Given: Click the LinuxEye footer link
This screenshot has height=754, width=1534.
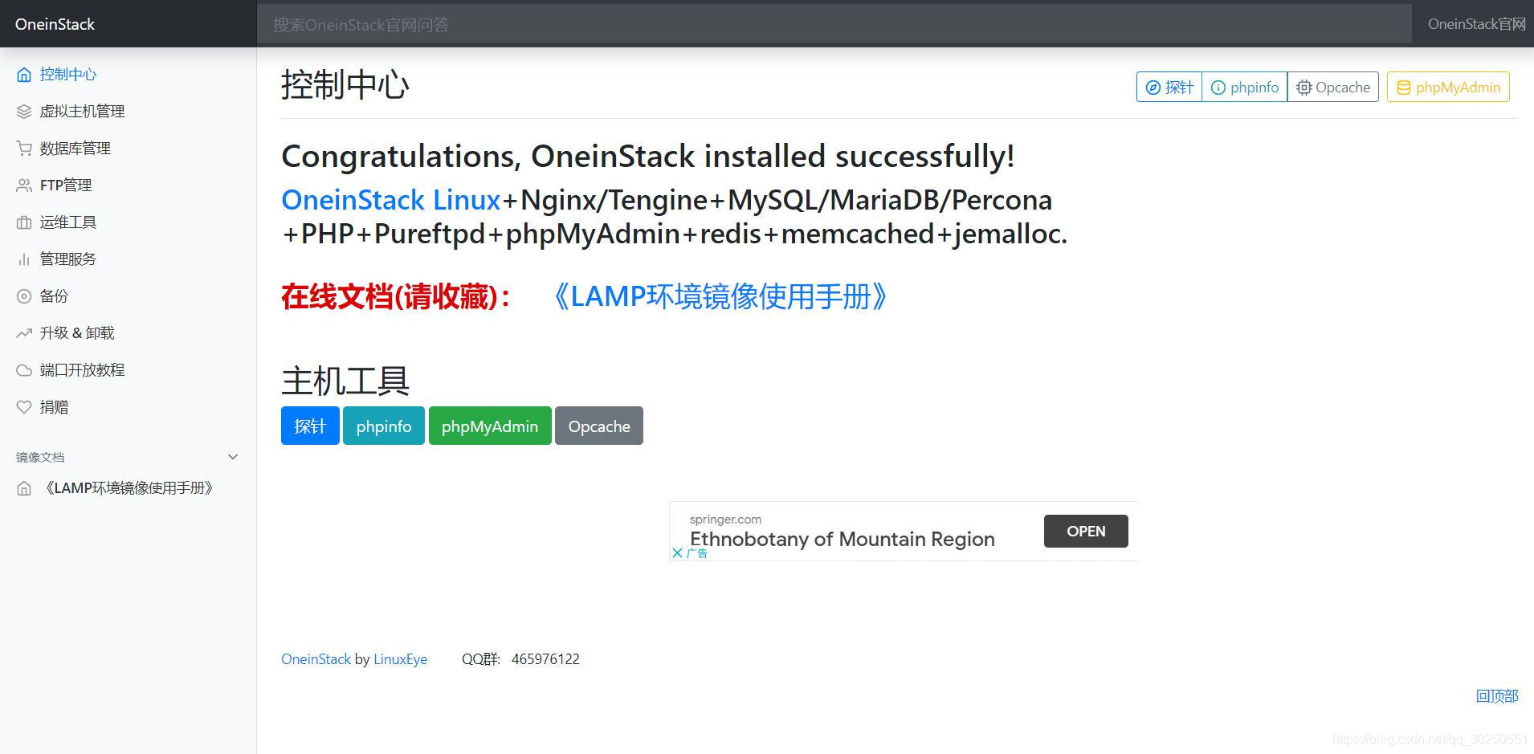Looking at the screenshot, I should click(400, 659).
